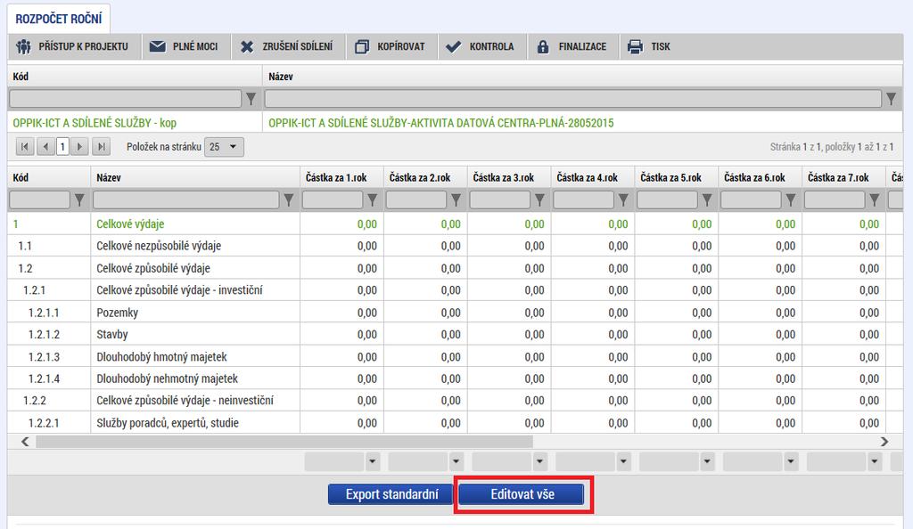This screenshot has height=529, width=913.
Task: Go to previous page pager arrow
Action: click(45, 147)
